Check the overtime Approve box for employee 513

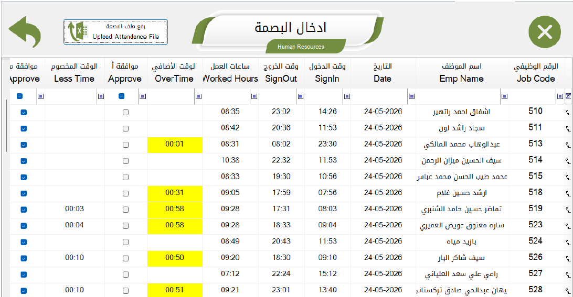coord(126,145)
